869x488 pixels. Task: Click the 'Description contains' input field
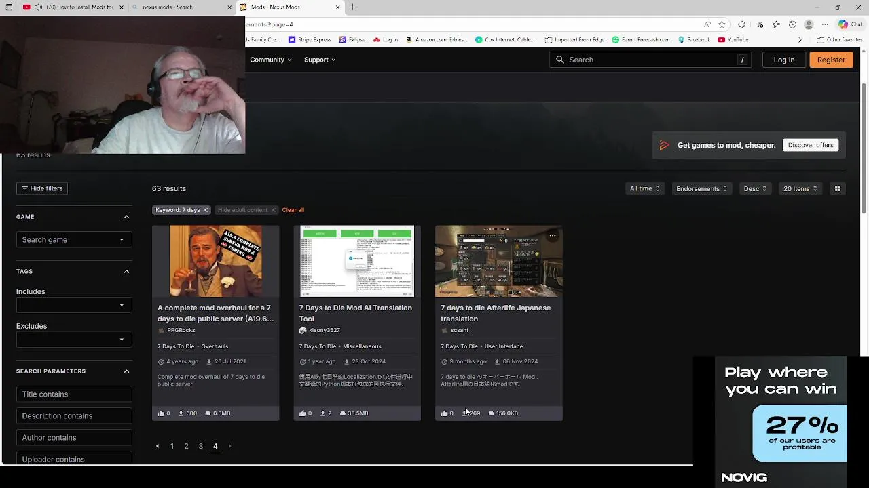(x=74, y=415)
